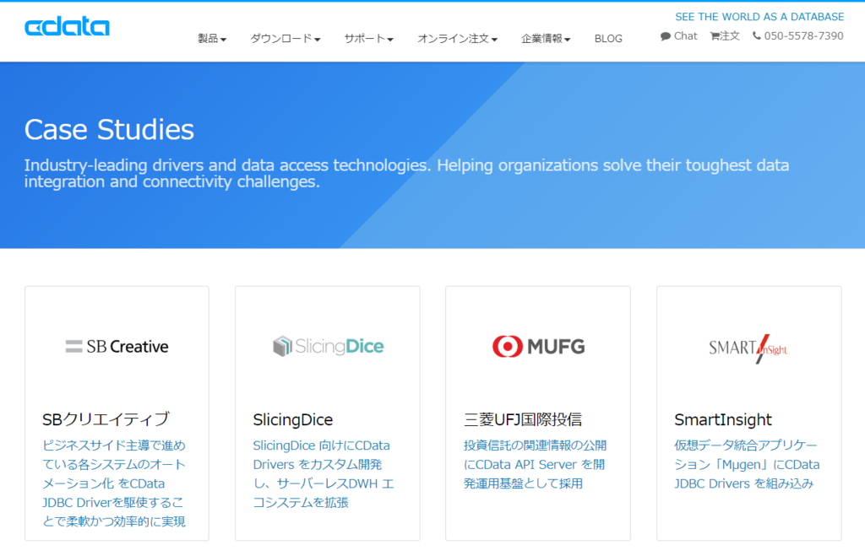Screen dimensions: 865x556
Task: Expand the ダウンロード dropdown menu
Action: pos(286,39)
